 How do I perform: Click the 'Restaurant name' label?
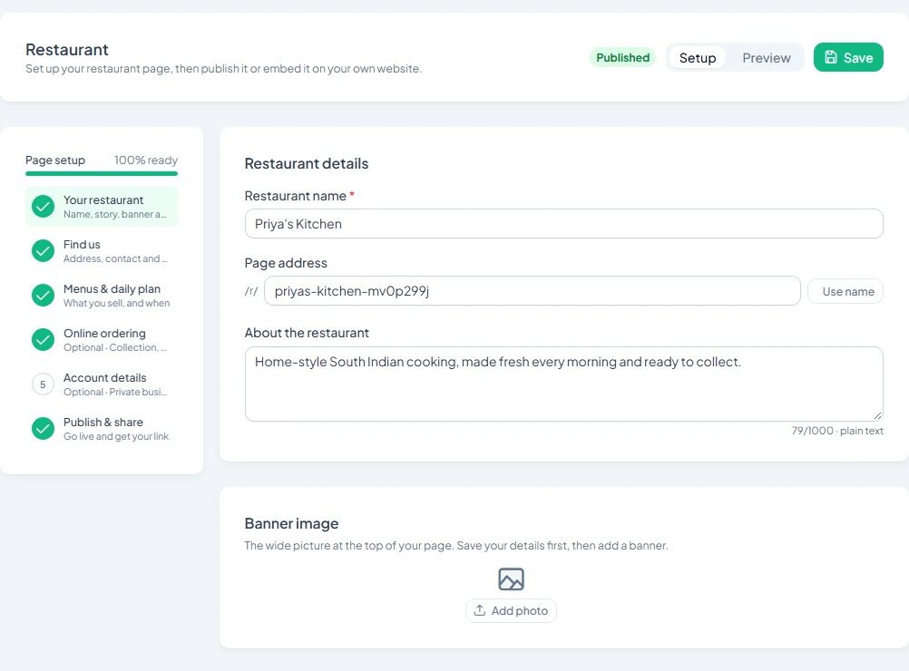(x=295, y=196)
